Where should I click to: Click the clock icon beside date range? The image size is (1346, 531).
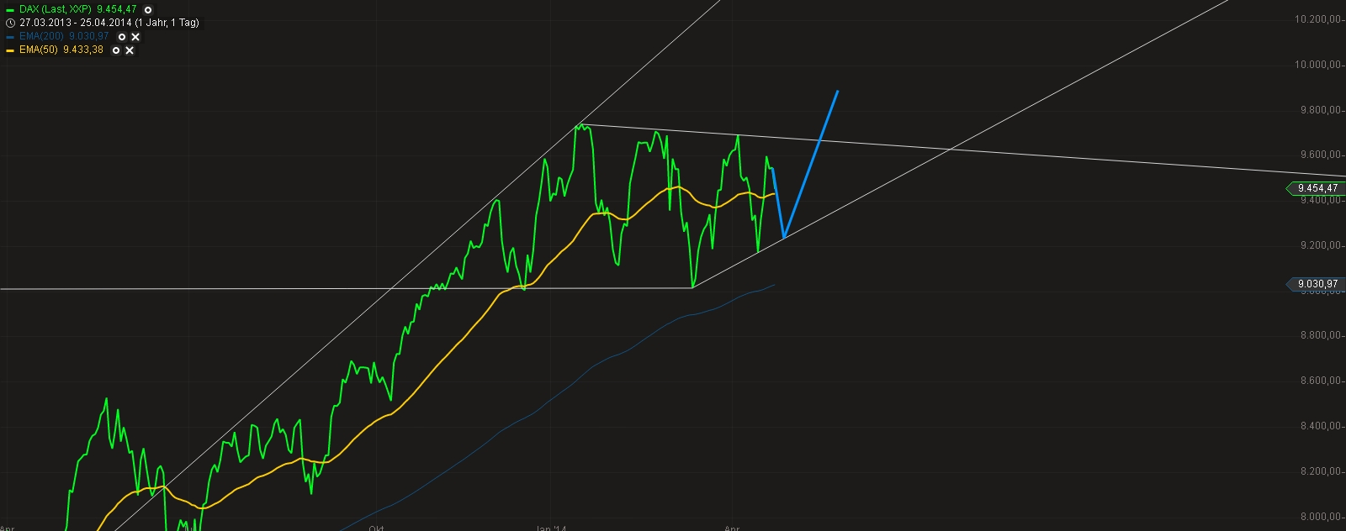tap(10, 23)
